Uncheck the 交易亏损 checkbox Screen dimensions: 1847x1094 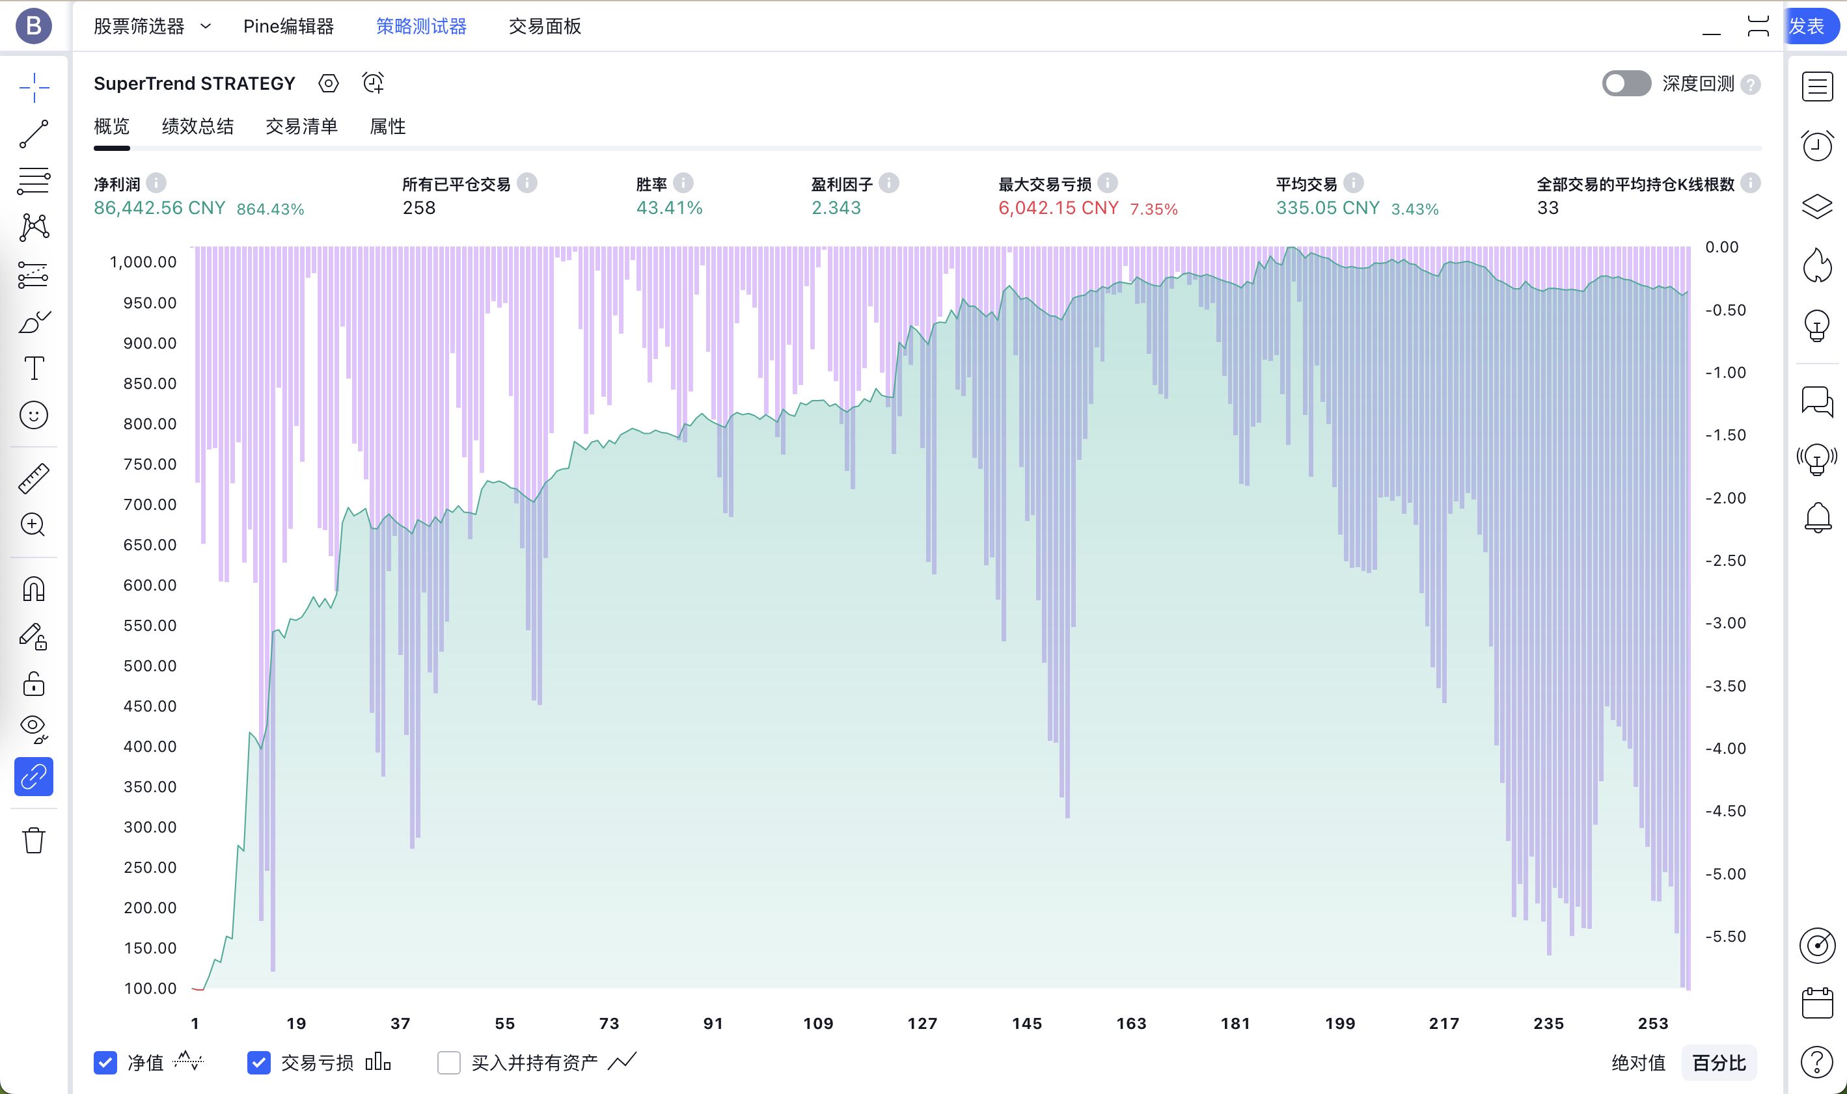click(258, 1062)
